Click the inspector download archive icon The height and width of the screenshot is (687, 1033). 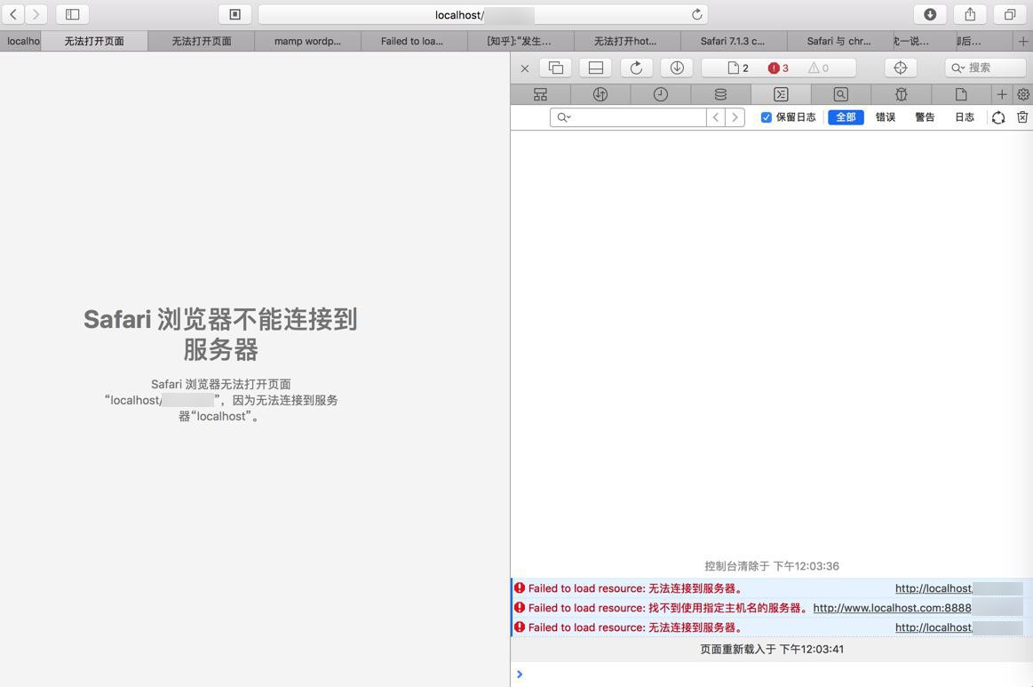[677, 68]
